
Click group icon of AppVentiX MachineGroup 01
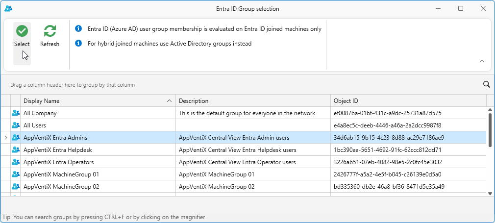16,174
